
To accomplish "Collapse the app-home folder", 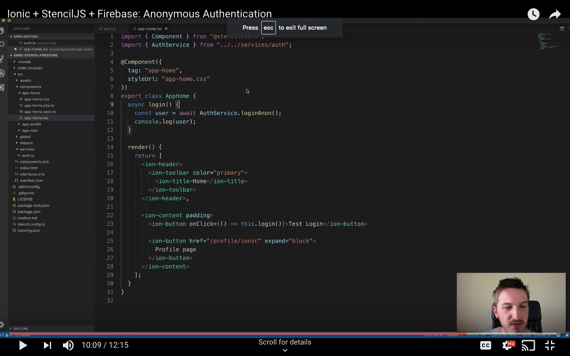I will [31, 93].
